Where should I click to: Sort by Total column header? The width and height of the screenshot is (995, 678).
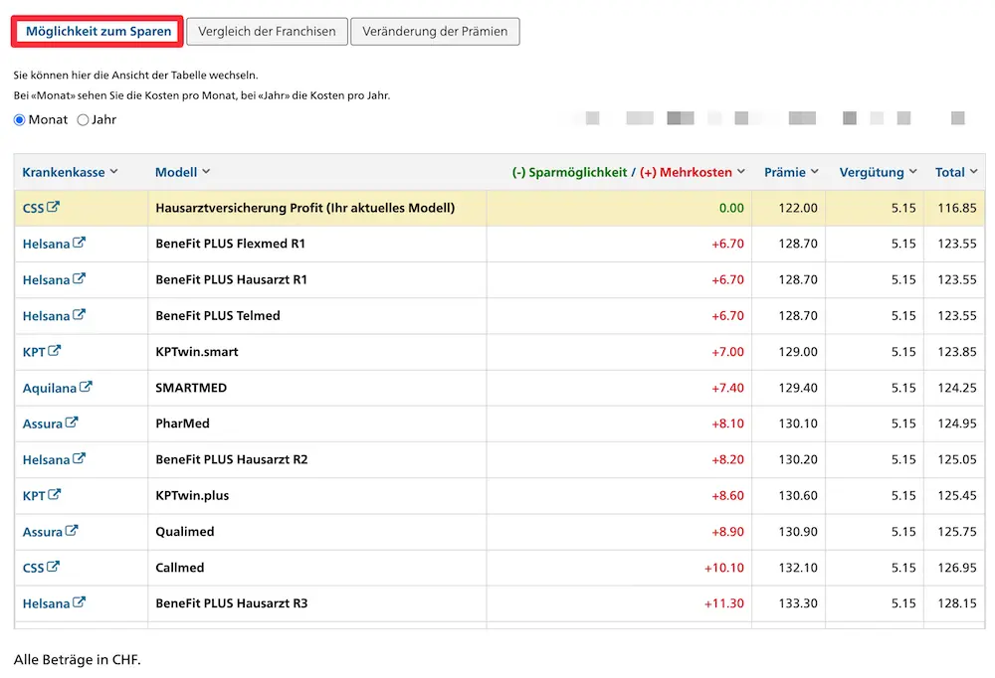point(956,172)
